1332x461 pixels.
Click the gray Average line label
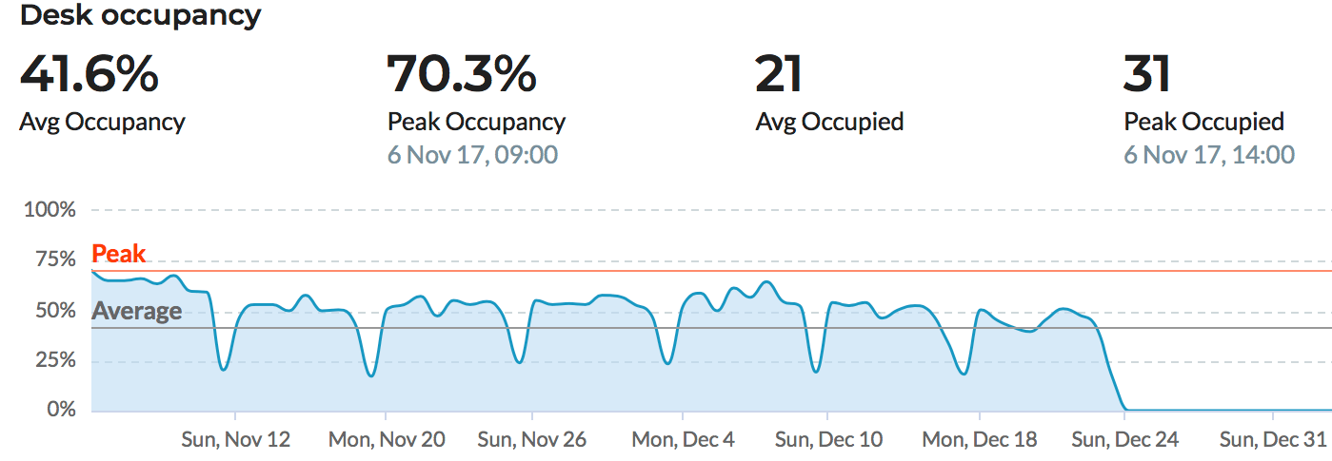[136, 311]
